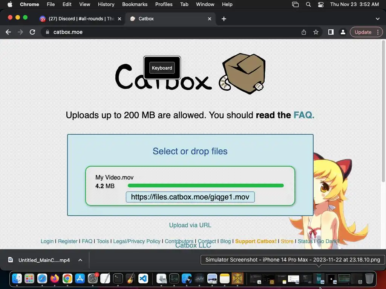
Task: Open the Legal/Privacy Policy link
Action: point(136,241)
